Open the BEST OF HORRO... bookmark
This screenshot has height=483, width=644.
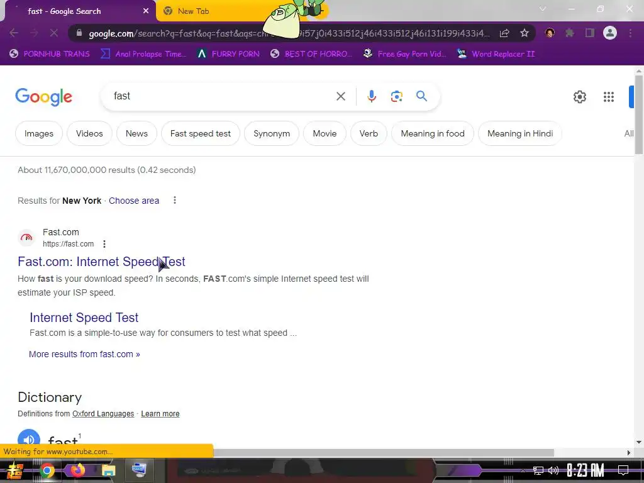tap(311, 54)
